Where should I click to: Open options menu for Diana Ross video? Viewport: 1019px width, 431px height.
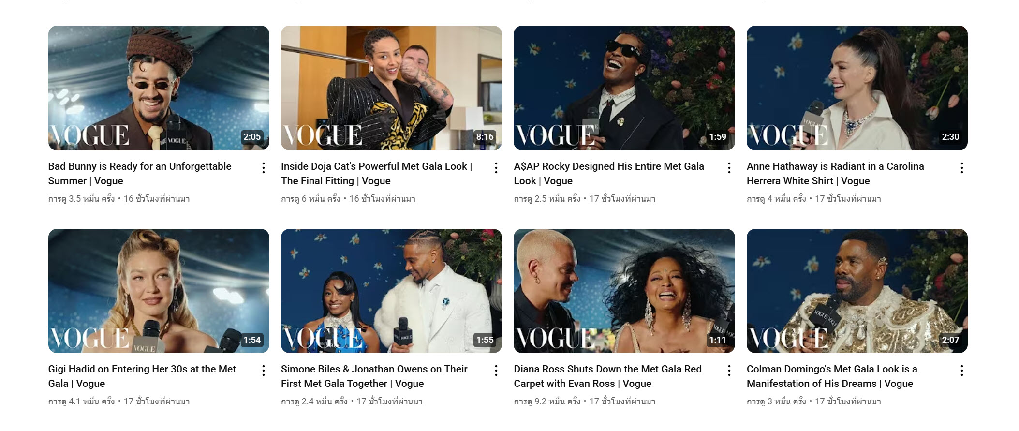pyautogui.click(x=729, y=371)
